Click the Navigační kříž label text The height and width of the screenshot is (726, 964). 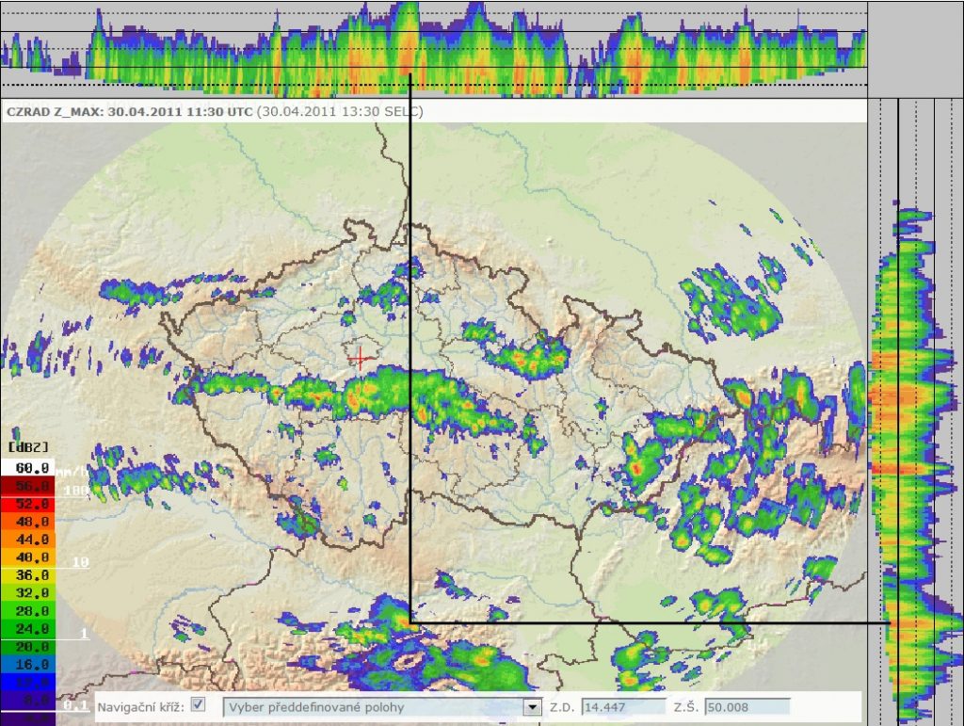[x=141, y=707]
